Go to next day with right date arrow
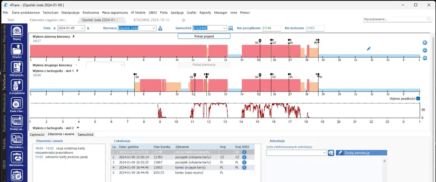This screenshot has width=436, height=182. coord(89,28)
